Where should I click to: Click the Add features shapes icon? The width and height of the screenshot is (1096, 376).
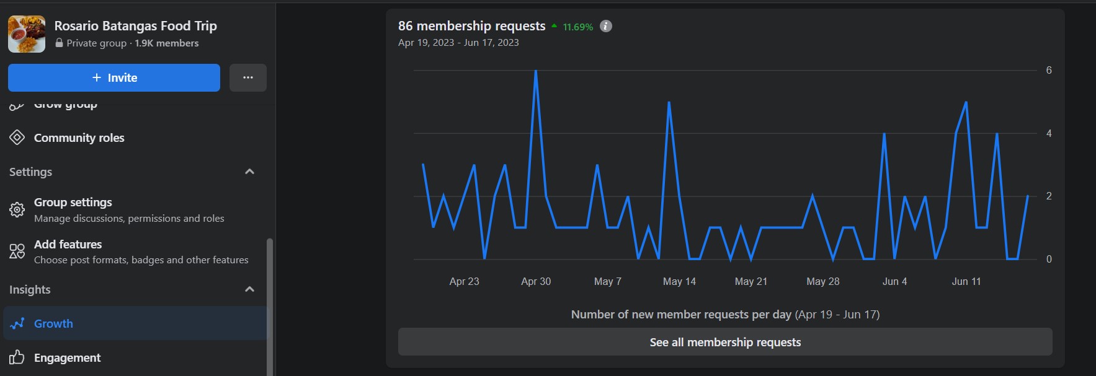pos(17,251)
